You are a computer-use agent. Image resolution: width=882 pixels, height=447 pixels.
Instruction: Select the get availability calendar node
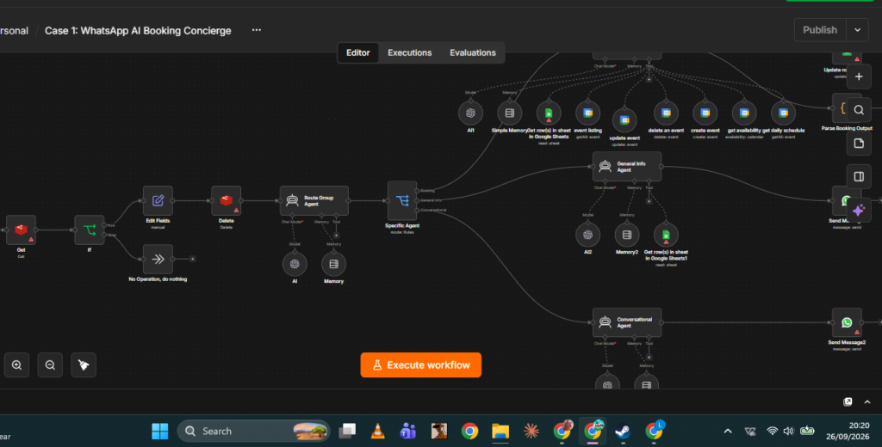tap(744, 113)
